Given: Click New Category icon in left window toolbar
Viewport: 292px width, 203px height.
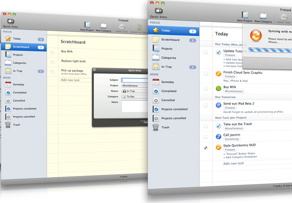Looking at the screenshot, I should click(104, 26).
